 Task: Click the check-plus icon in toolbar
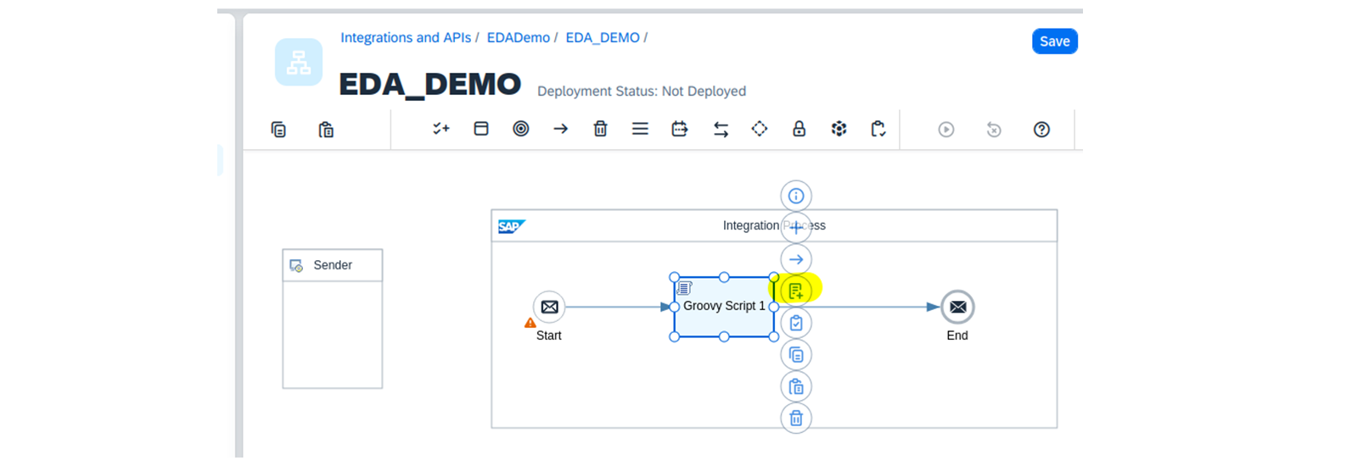441,129
